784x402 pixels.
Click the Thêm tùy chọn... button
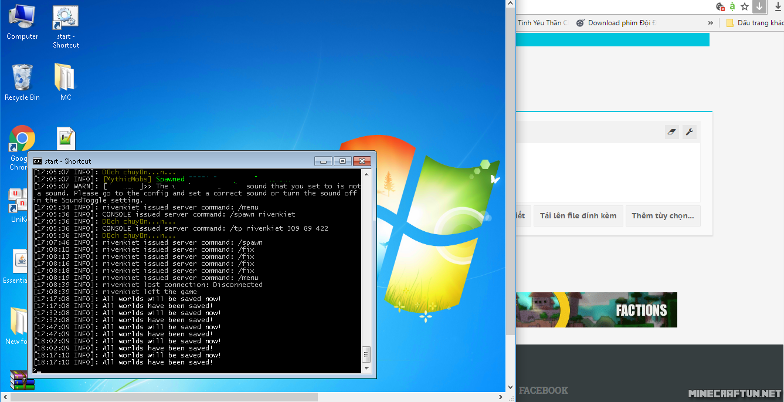(663, 216)
